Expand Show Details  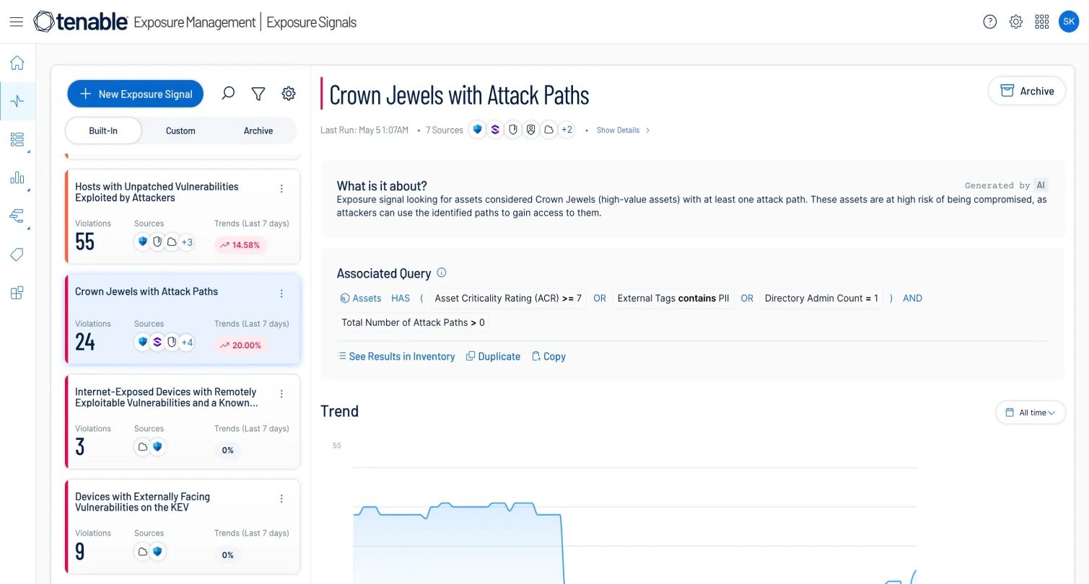coord(623,130)
